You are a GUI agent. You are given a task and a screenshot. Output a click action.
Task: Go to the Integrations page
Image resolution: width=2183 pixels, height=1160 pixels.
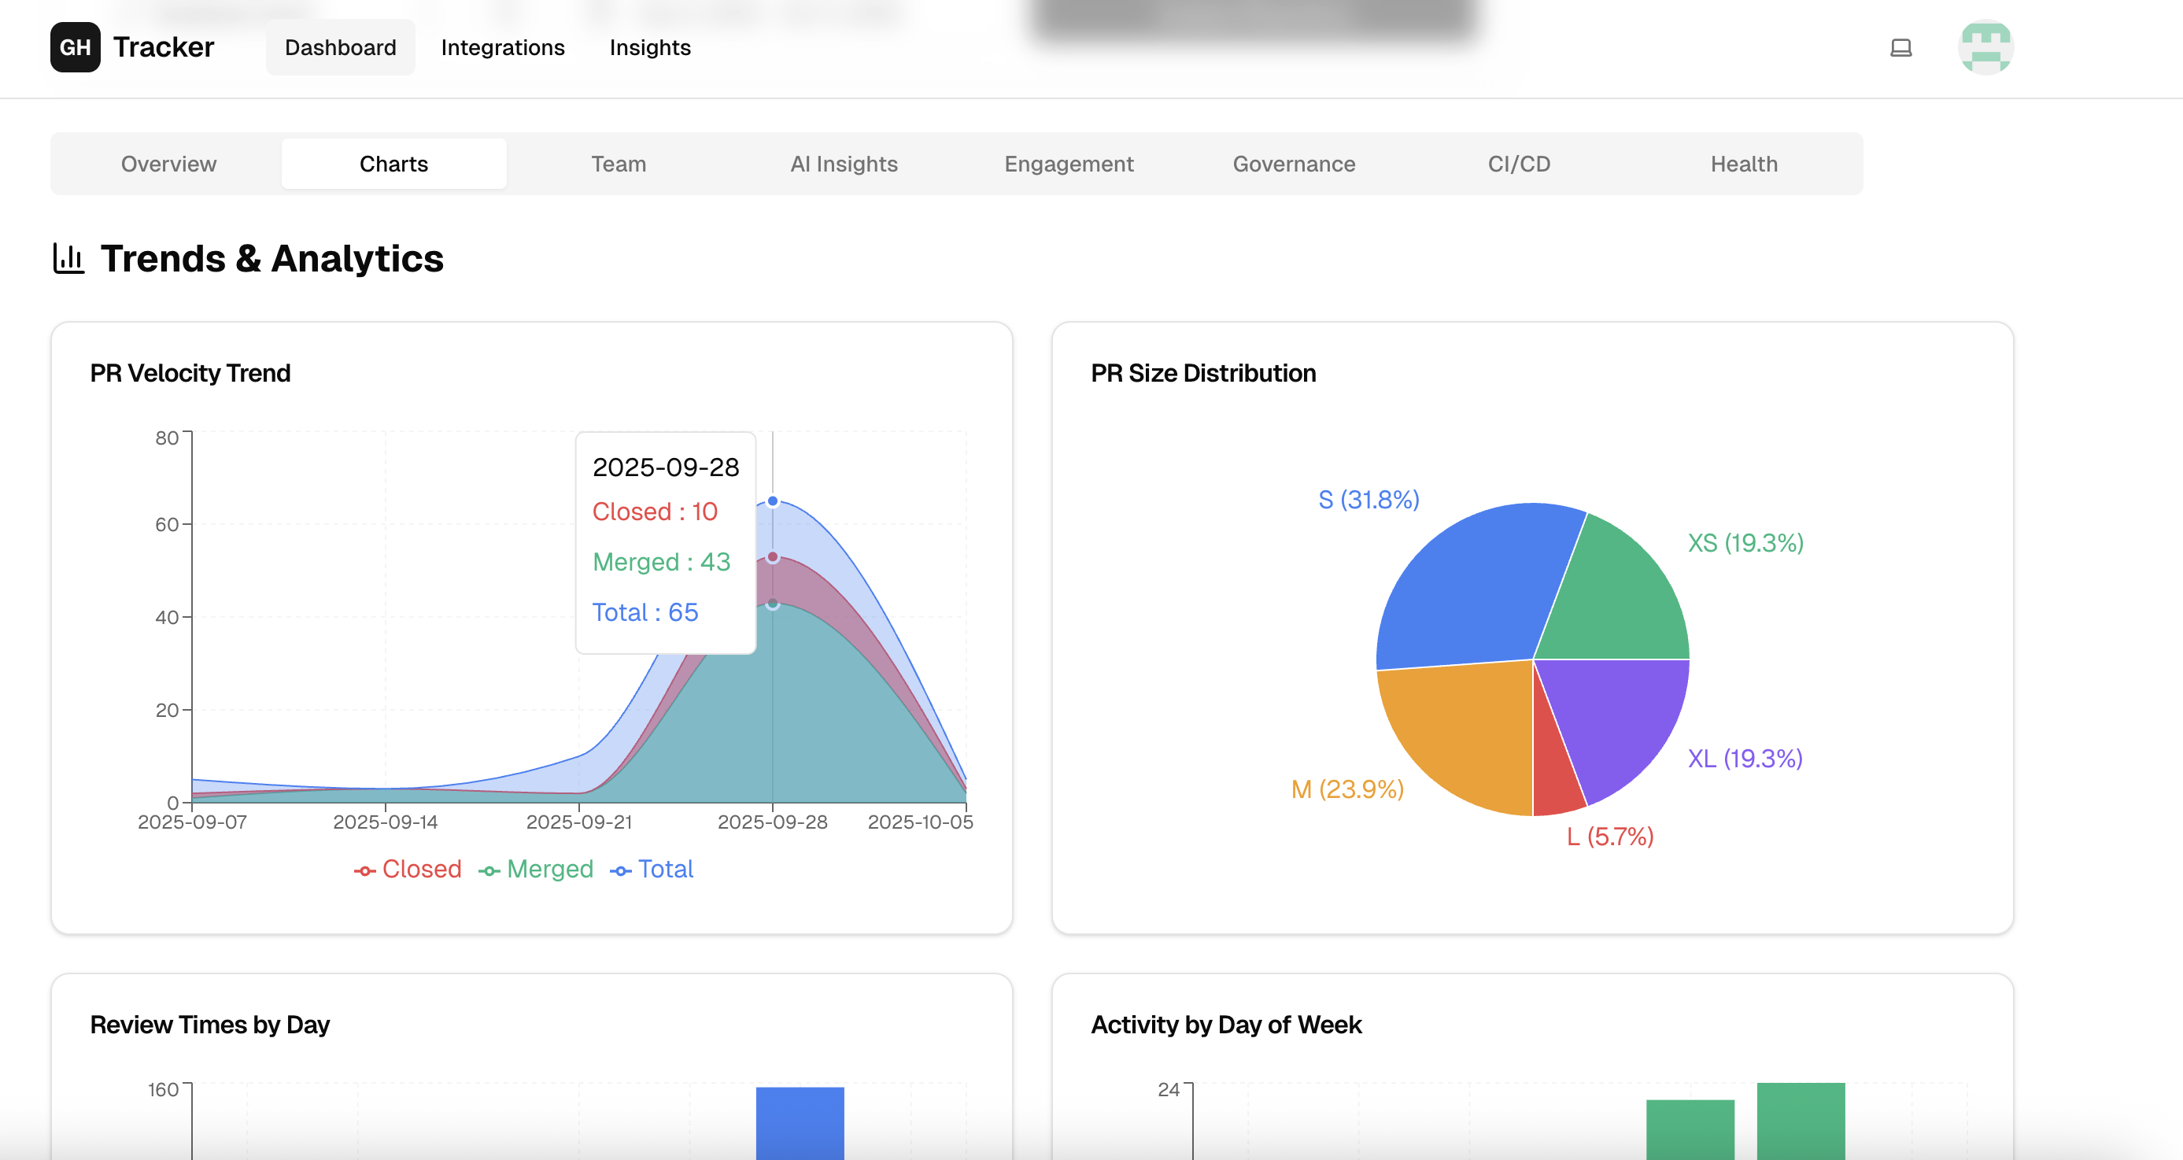click(x=503, y=47)
